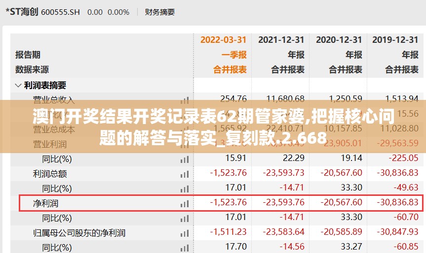426x253 pixels.
Task: Click 年报 under 2021-12-31
Action: point(296,55)
